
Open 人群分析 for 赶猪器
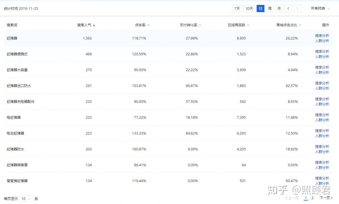pos(322,41)
